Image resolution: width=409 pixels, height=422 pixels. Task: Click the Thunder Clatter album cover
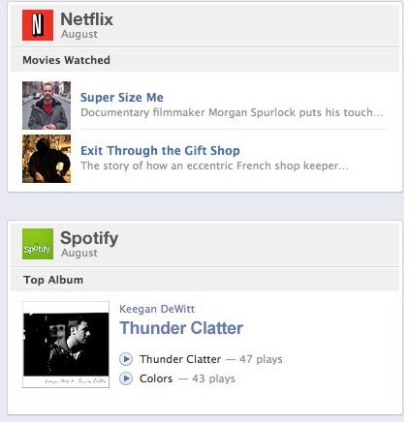pos(66,345)
